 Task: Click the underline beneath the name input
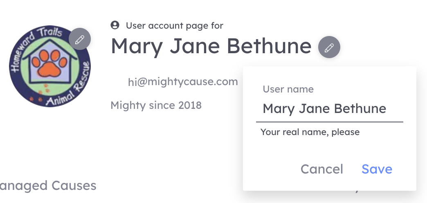[x=330, y=122]
